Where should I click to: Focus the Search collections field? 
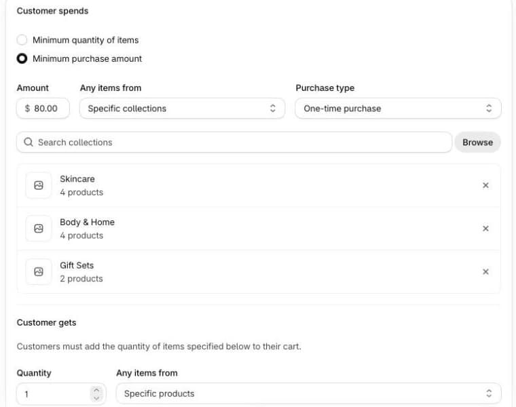click(x=234, y=142)
